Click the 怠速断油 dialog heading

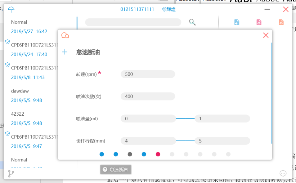(88, 52)
